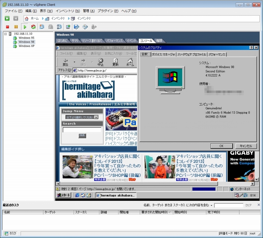This screenshot has width=263, height=238.
Task: Switch to the はじめに tab
Action: pos(62,41)
